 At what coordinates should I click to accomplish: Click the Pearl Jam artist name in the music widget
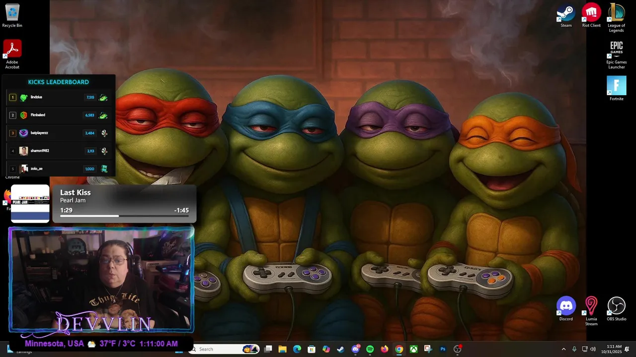click(x=73, y=200)
